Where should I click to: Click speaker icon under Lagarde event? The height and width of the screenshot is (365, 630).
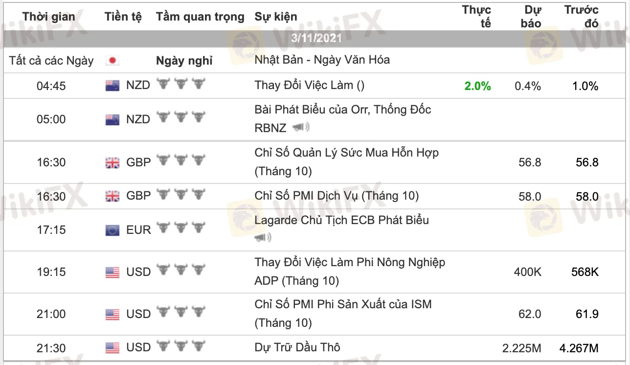click(x=263, y=238)
